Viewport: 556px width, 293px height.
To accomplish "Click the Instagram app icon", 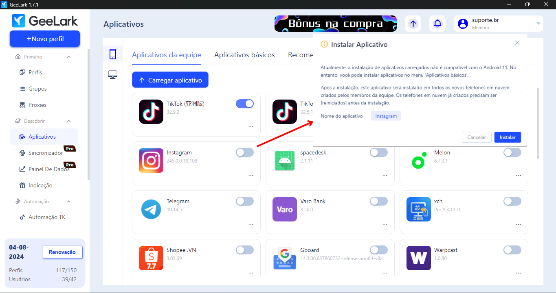I will (151, 160).
